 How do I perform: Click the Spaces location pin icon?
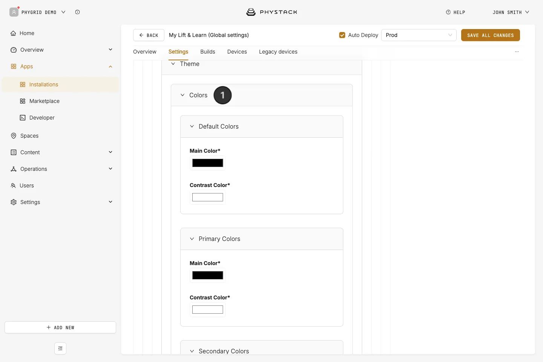[x=14, y=136]
